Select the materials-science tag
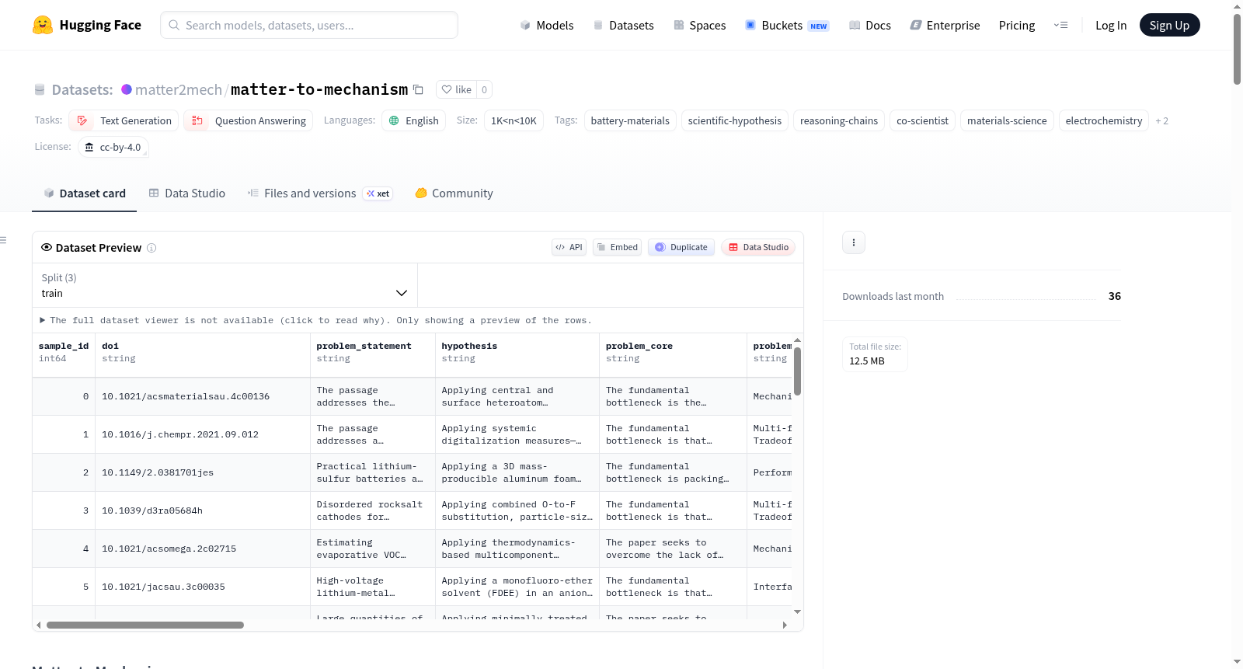 tap(1007, 120)
